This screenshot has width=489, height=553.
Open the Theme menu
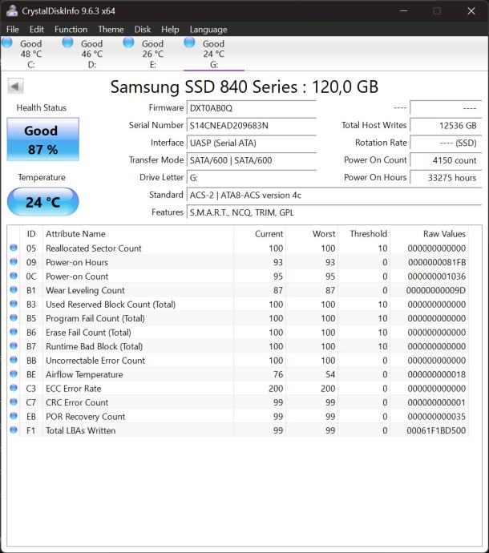(x=111, y=30)
